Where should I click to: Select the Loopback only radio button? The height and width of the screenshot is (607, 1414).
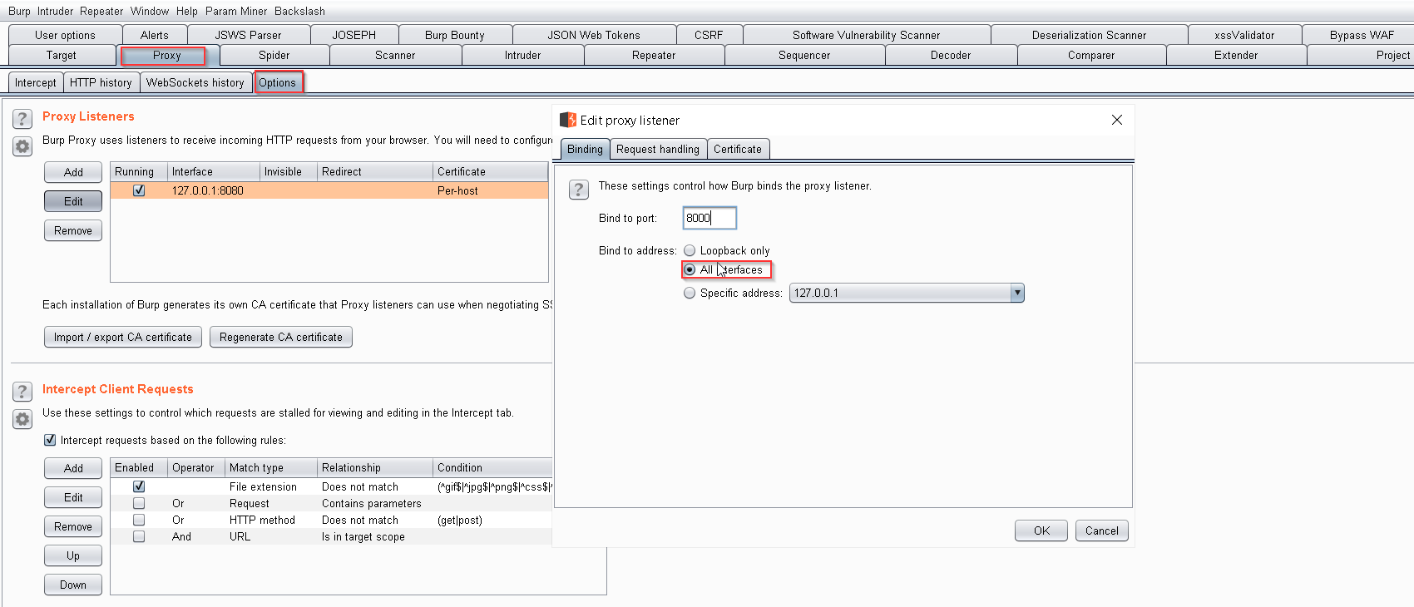pos(690,250)
